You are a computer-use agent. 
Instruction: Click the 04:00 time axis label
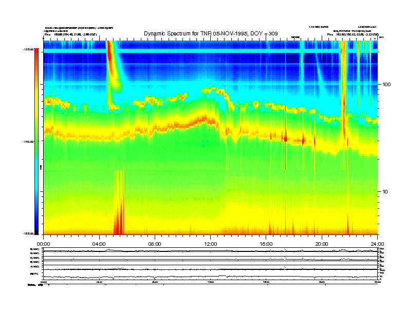[99, 244]
